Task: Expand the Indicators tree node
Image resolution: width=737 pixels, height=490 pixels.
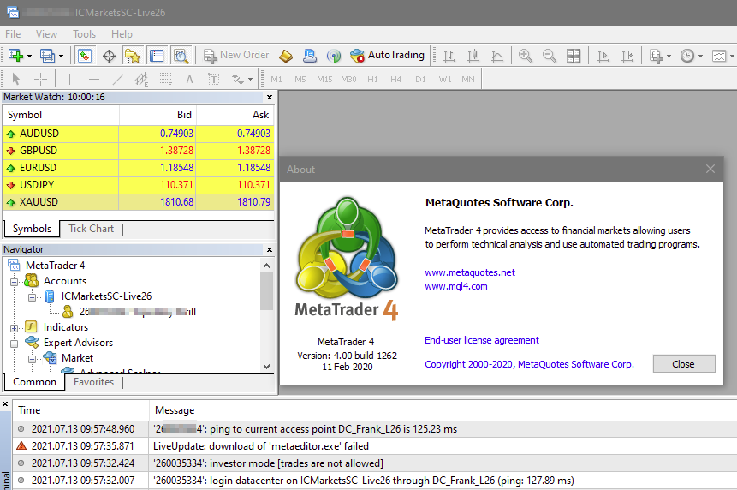Action: tap(14, 328)
